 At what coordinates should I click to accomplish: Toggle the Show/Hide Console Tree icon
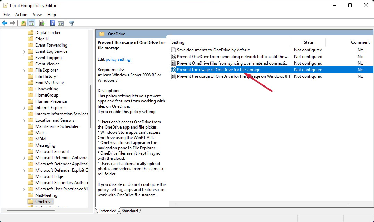[x=31, y=23]
